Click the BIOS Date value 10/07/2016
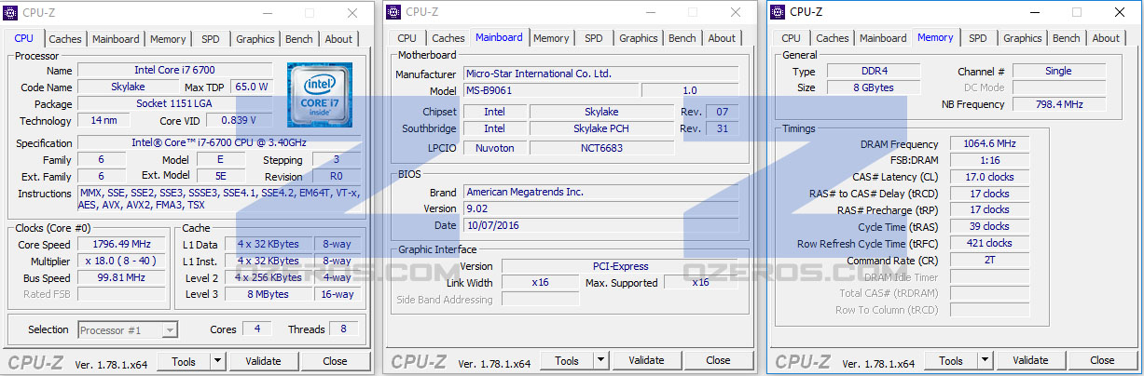 point(600,225)
